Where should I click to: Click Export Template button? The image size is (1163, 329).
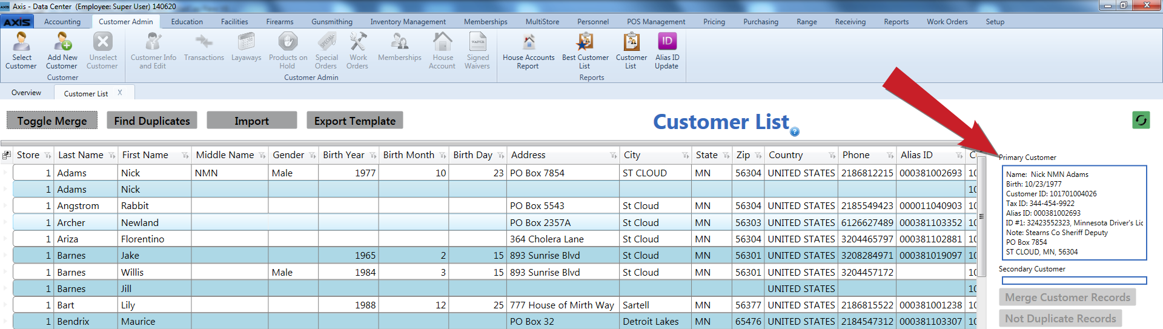coord(355,121)
